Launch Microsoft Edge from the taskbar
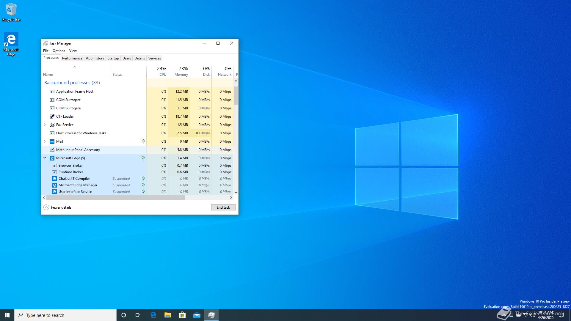Screen dimensions: 571x321 [153, 315]
